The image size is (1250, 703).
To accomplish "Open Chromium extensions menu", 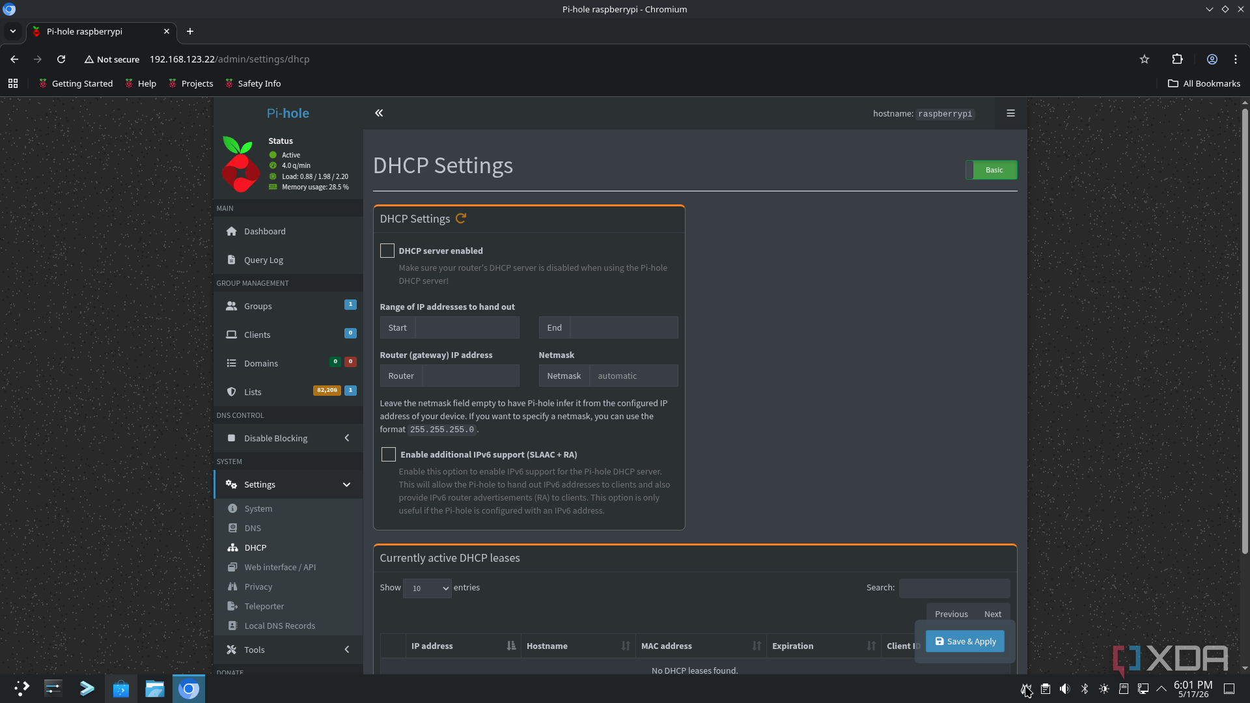I will point(1177,59).
